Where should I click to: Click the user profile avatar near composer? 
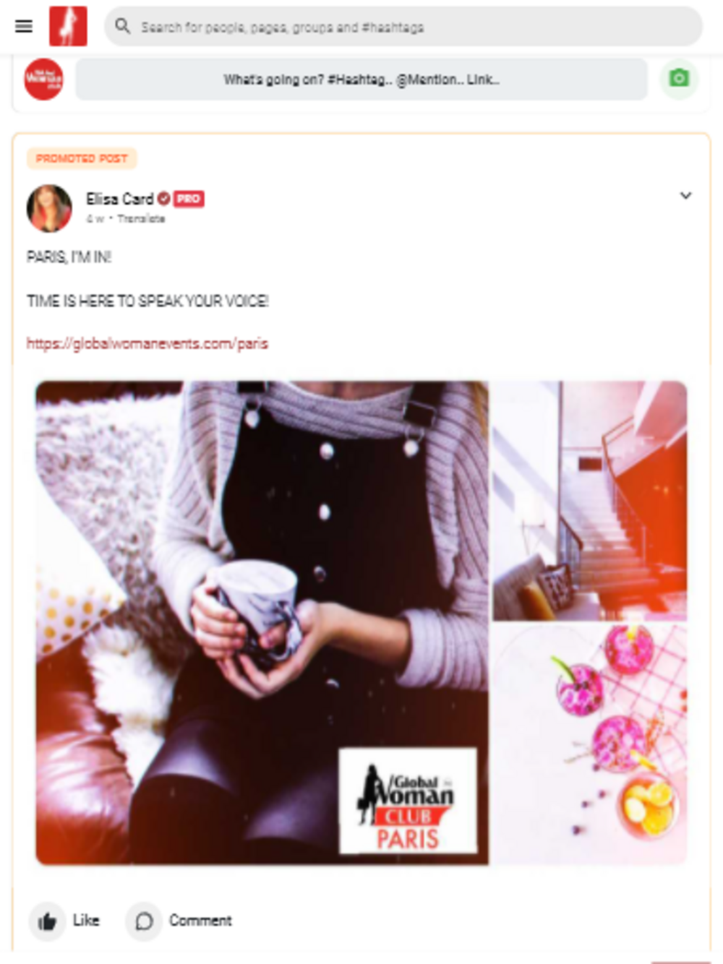pyautogui.click(x=43, y=79)
